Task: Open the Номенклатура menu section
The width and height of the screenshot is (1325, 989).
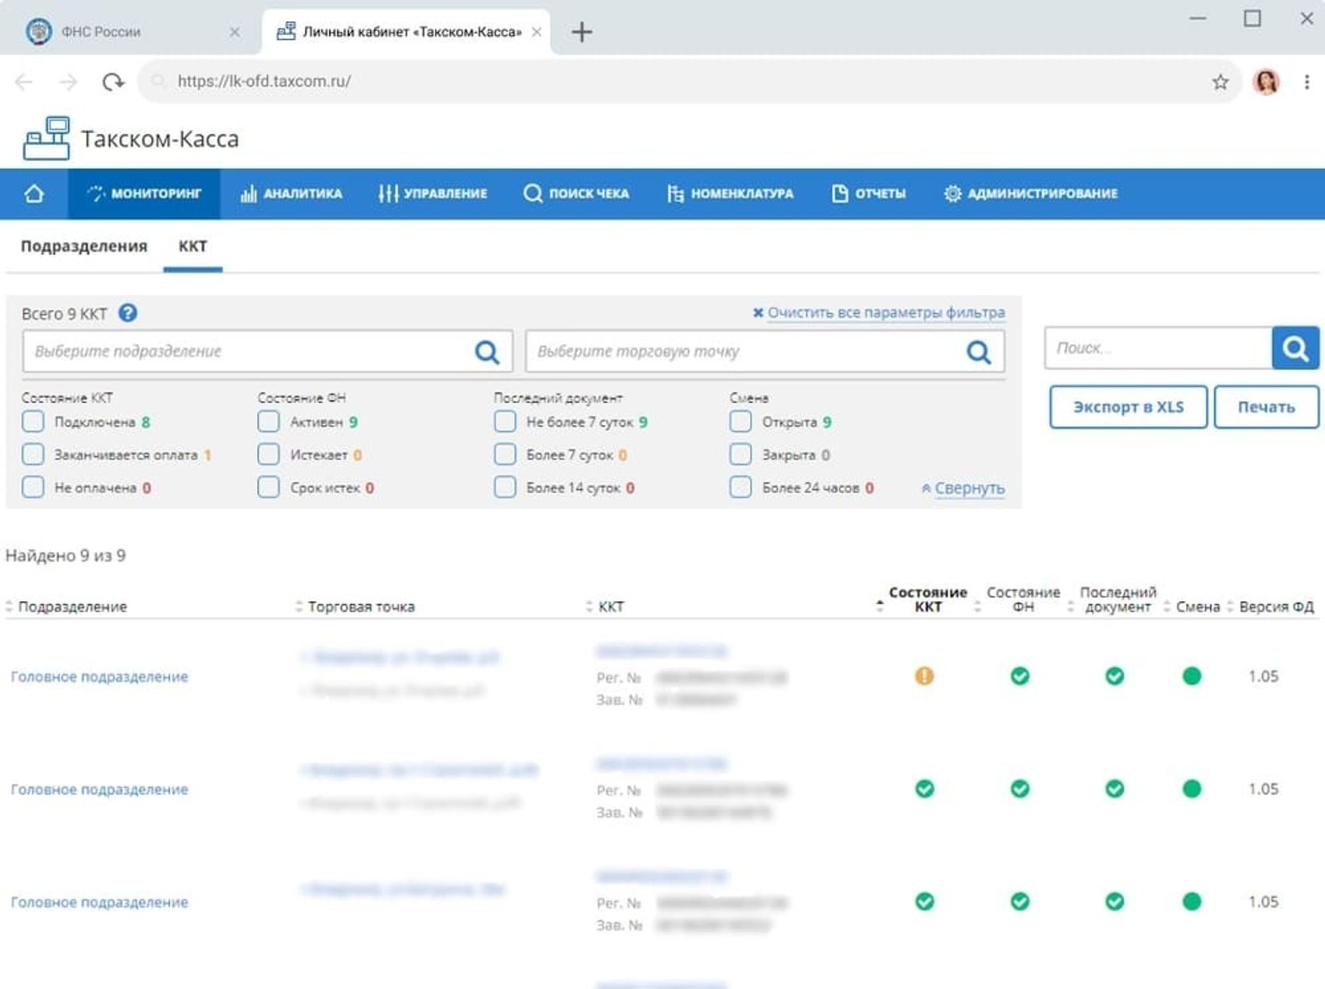Action: coord(730,193)
